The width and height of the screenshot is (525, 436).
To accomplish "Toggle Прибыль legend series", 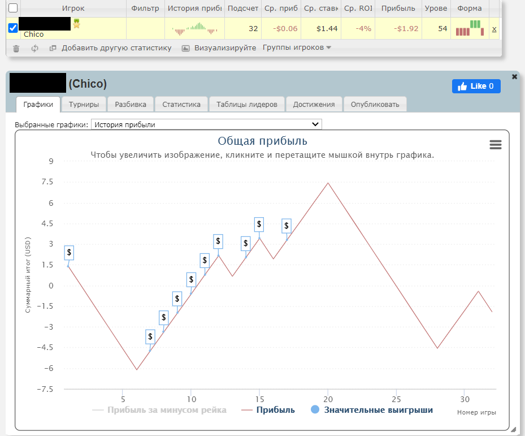I will [268, 410].
